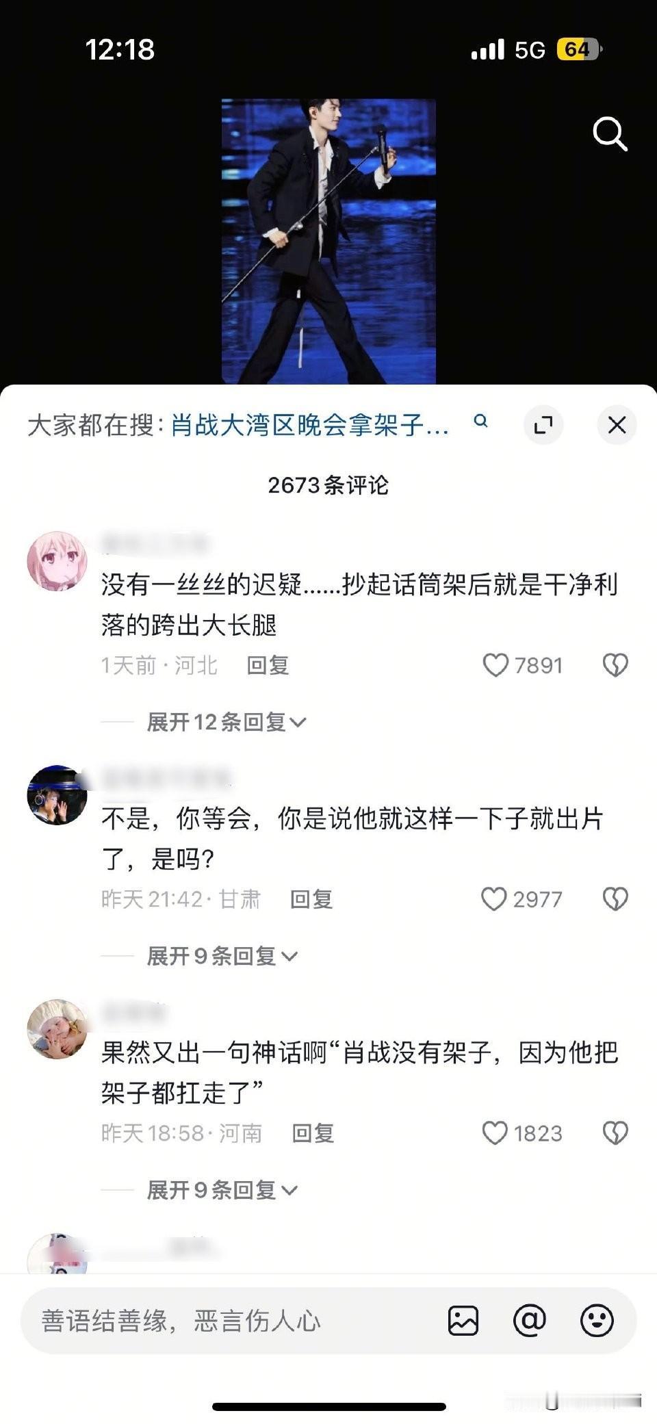Open image picker in comment bar

tap(463, 1320)
